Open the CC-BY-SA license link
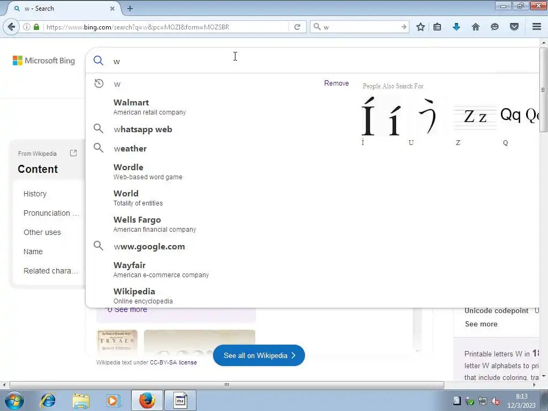The height and width of the screenshot is (411, 548). tap(173, 362)
